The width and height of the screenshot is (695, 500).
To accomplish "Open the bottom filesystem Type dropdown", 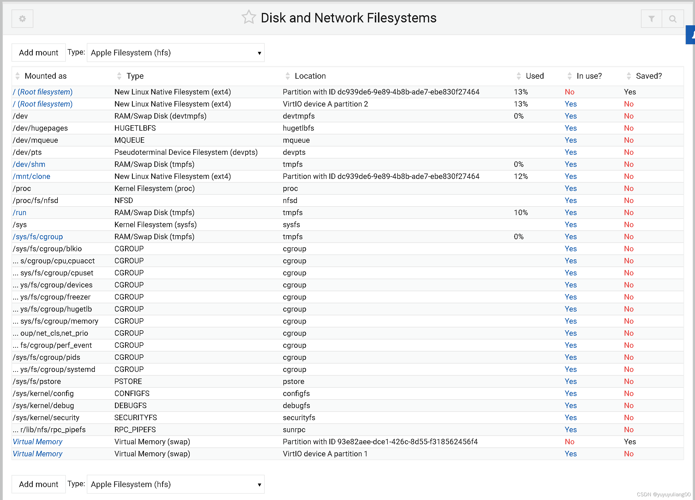I will [x=176, y=484].
